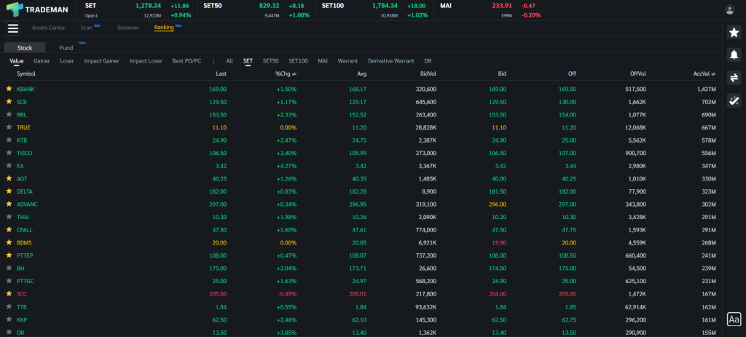
Task: Open the hamburger main menu
Action: [x=13, y=28]
